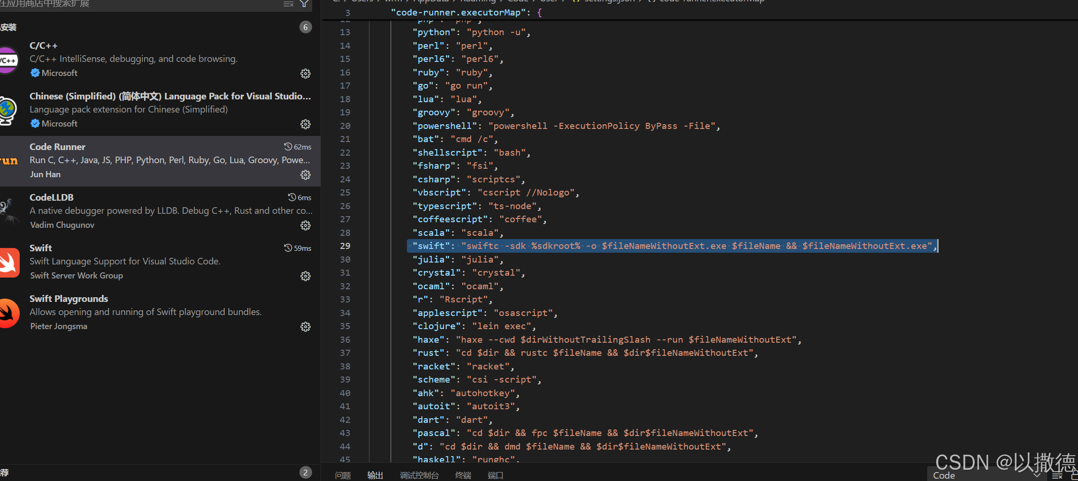Open the Code output channel dropdown
Screen dimensions: 1078x481
(986, 475)
